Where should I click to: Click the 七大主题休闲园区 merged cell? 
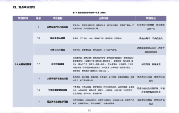coord(23,64)
